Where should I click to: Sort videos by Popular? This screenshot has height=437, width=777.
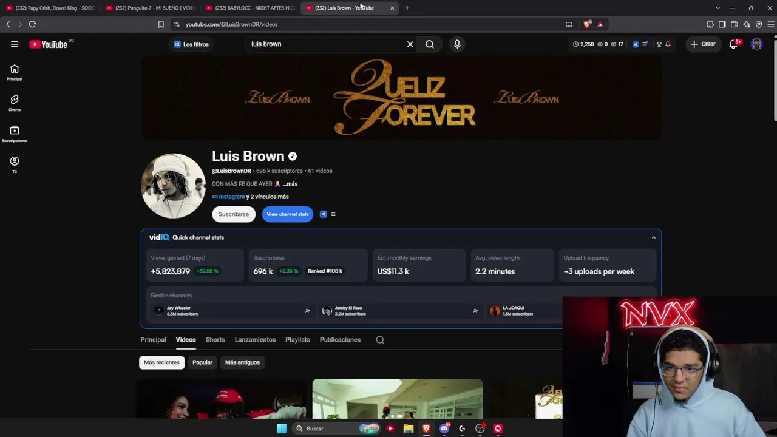(202, 362)
